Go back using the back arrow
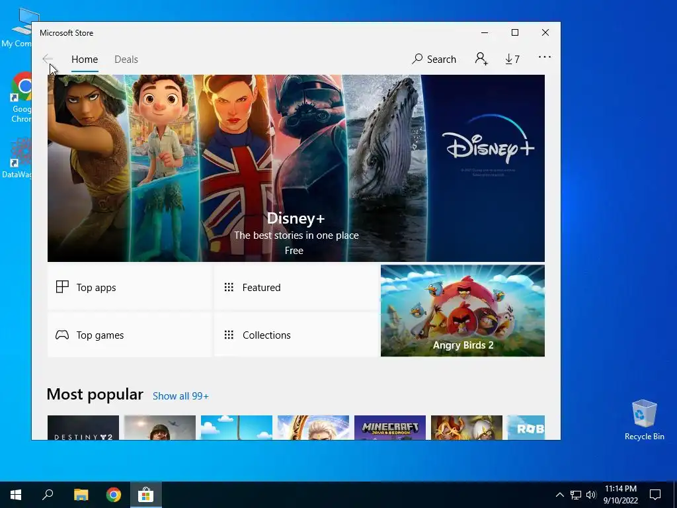The width and height of the screenshot is (677, 508). point(48,59)
